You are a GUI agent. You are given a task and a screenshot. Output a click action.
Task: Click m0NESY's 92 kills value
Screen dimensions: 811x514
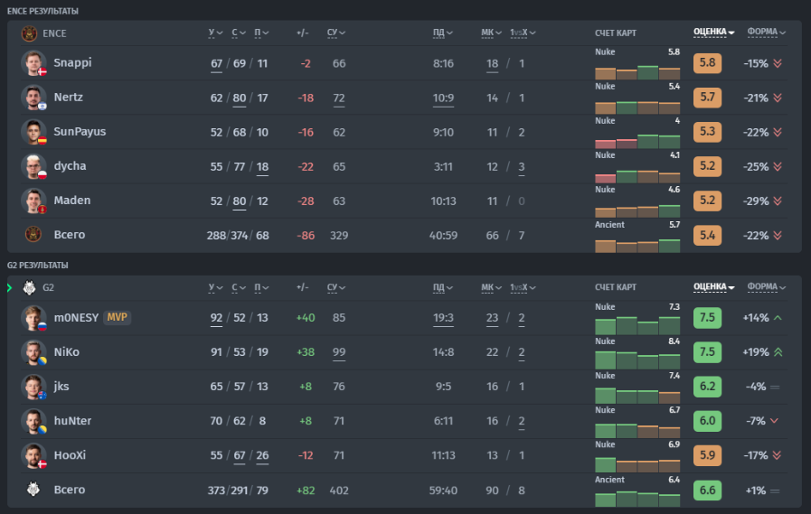pyautogui.click(x=216, y=318)
